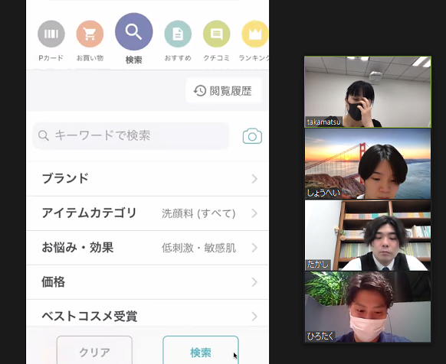The image size is (446, 364).
Task: Select the takamatsu video thumbnail
Action: [368, 92]
